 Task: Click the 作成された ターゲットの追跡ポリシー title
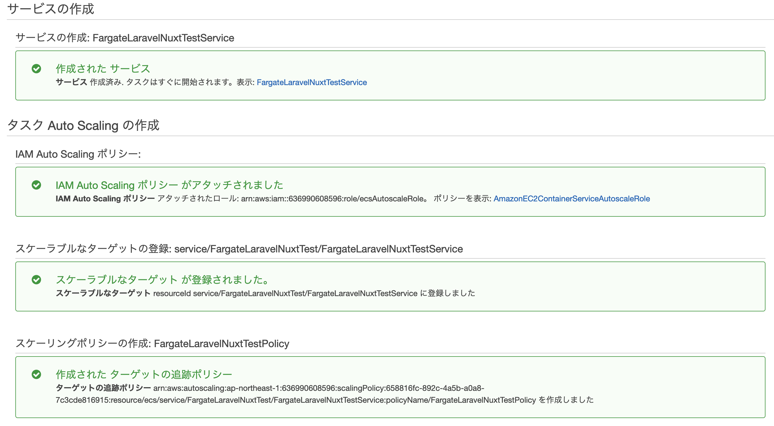coord(144,374)
